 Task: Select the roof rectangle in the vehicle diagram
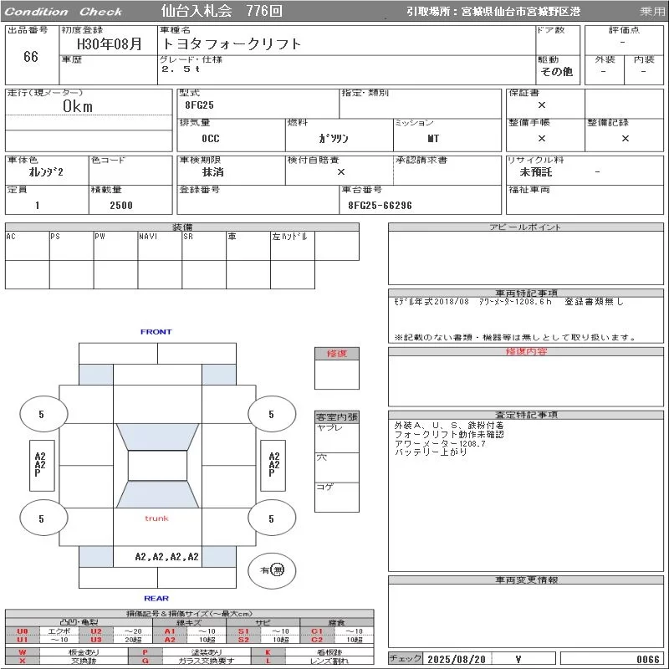157,466
